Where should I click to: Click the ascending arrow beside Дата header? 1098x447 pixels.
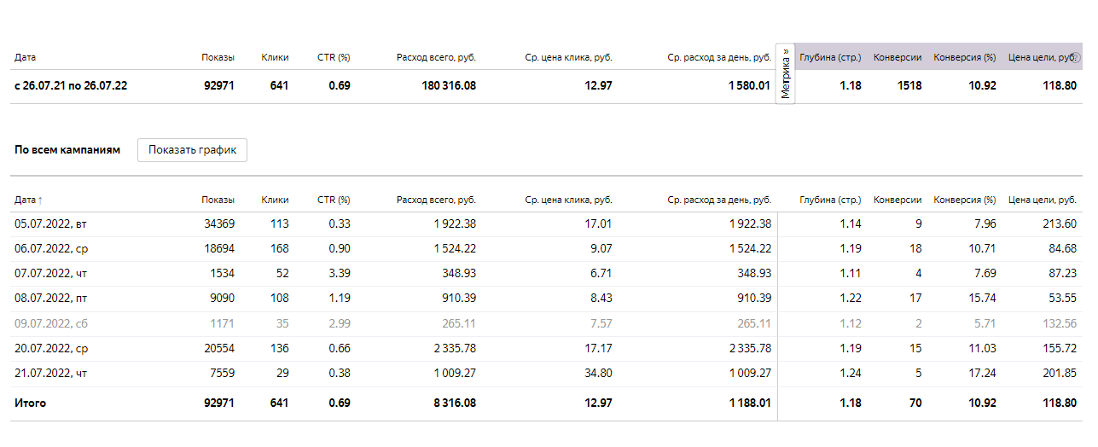click(x=40, y=200)
